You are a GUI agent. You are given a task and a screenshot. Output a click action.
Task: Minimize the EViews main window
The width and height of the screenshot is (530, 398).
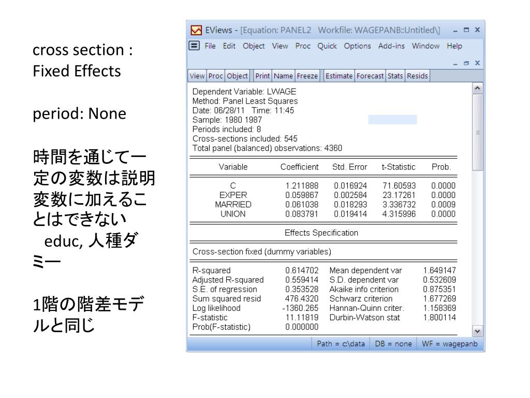pos(455,31)
